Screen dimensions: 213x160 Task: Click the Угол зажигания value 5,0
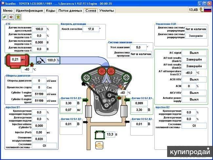138,48
